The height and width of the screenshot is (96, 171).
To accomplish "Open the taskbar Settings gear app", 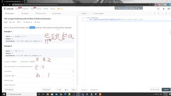I will point(87,94).
